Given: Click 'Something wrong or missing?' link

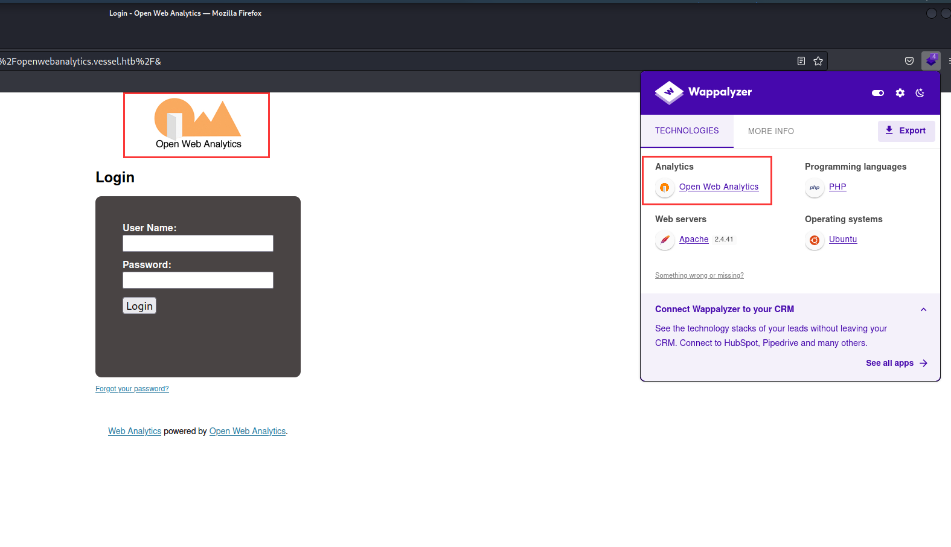Looking at the screenshot, I should 699,275.
